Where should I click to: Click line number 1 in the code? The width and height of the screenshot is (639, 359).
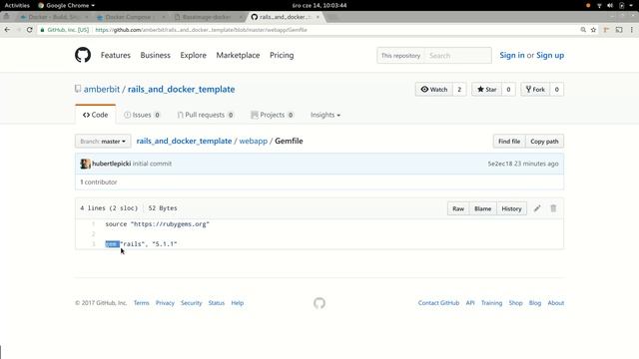tap(93, 224)
